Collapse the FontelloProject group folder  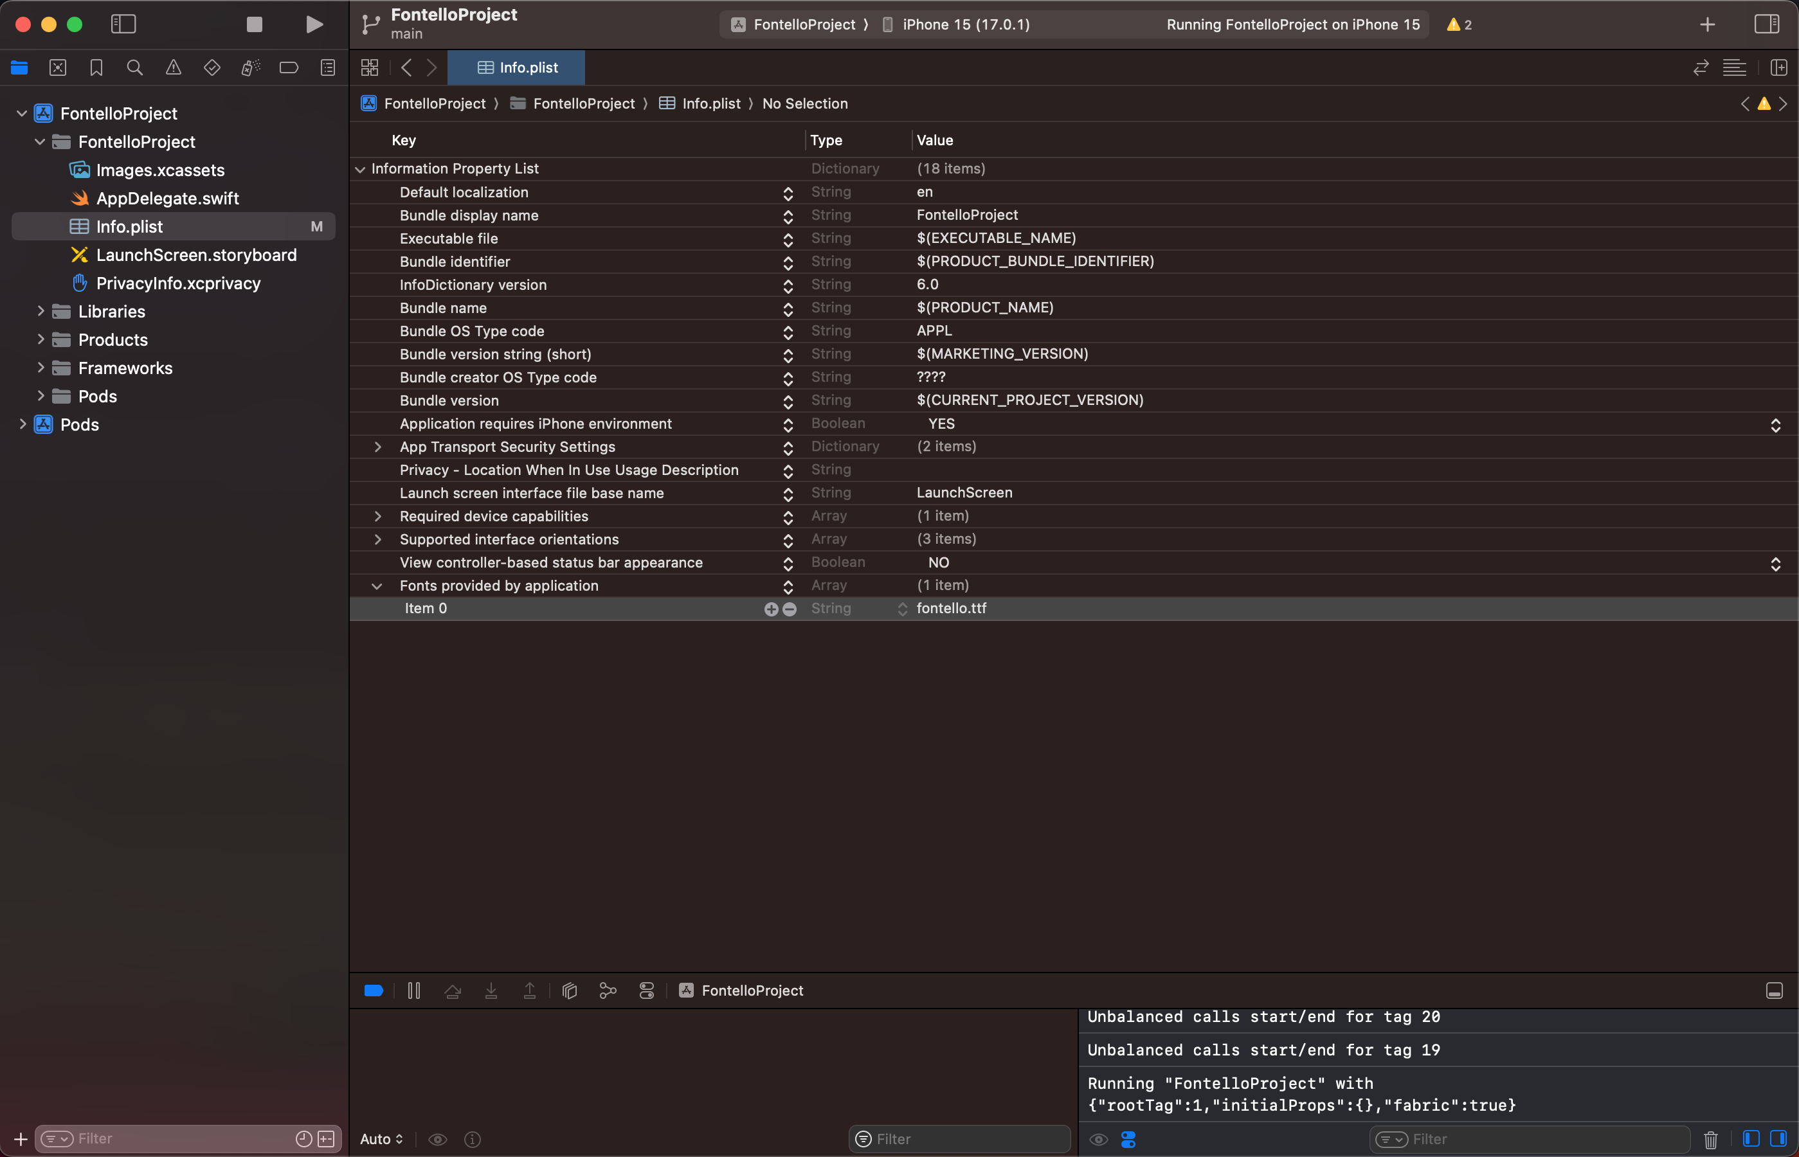pyautogui.click(x=40, y=142)
